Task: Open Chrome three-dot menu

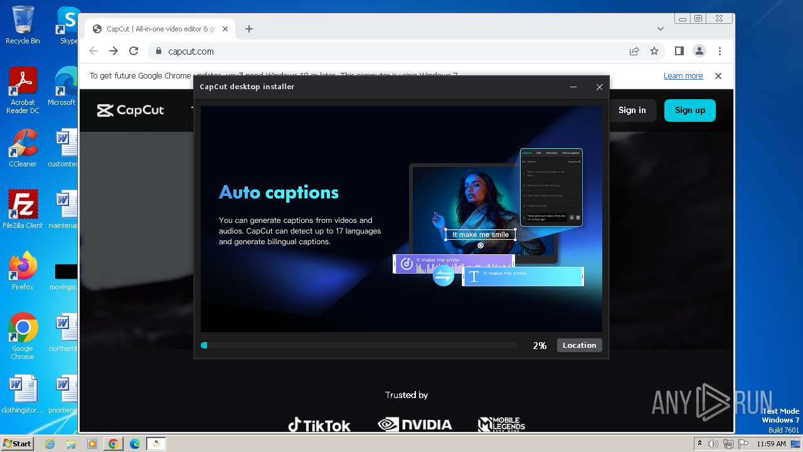Action: click(720, 51)
